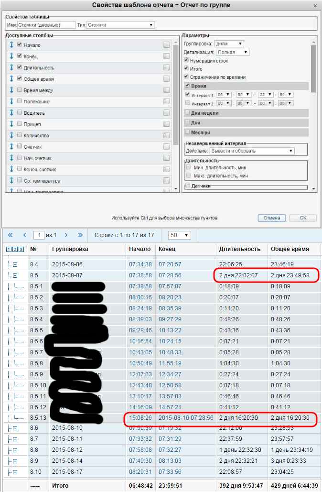Click the drag arrow icon beside Прицеп column
The image size is (322, 492).
pyautogui.click(x=11, y=124)
